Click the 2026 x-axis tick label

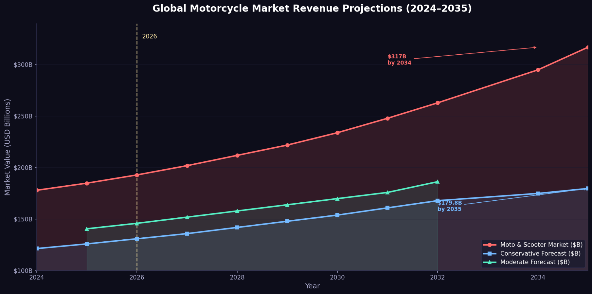(x=137, y=278)
